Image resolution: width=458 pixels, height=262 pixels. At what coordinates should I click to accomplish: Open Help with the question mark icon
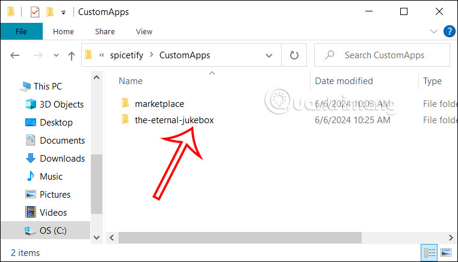click(449, 31)
